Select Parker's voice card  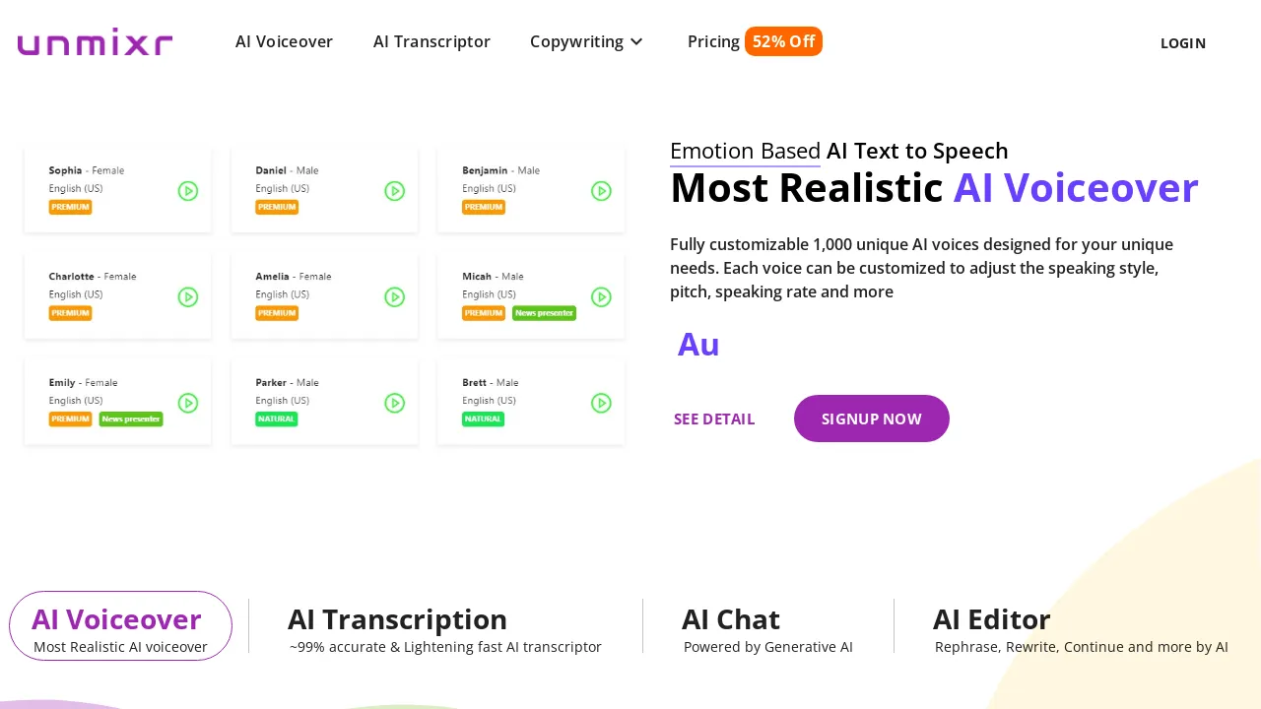click(x=325, y=401)
